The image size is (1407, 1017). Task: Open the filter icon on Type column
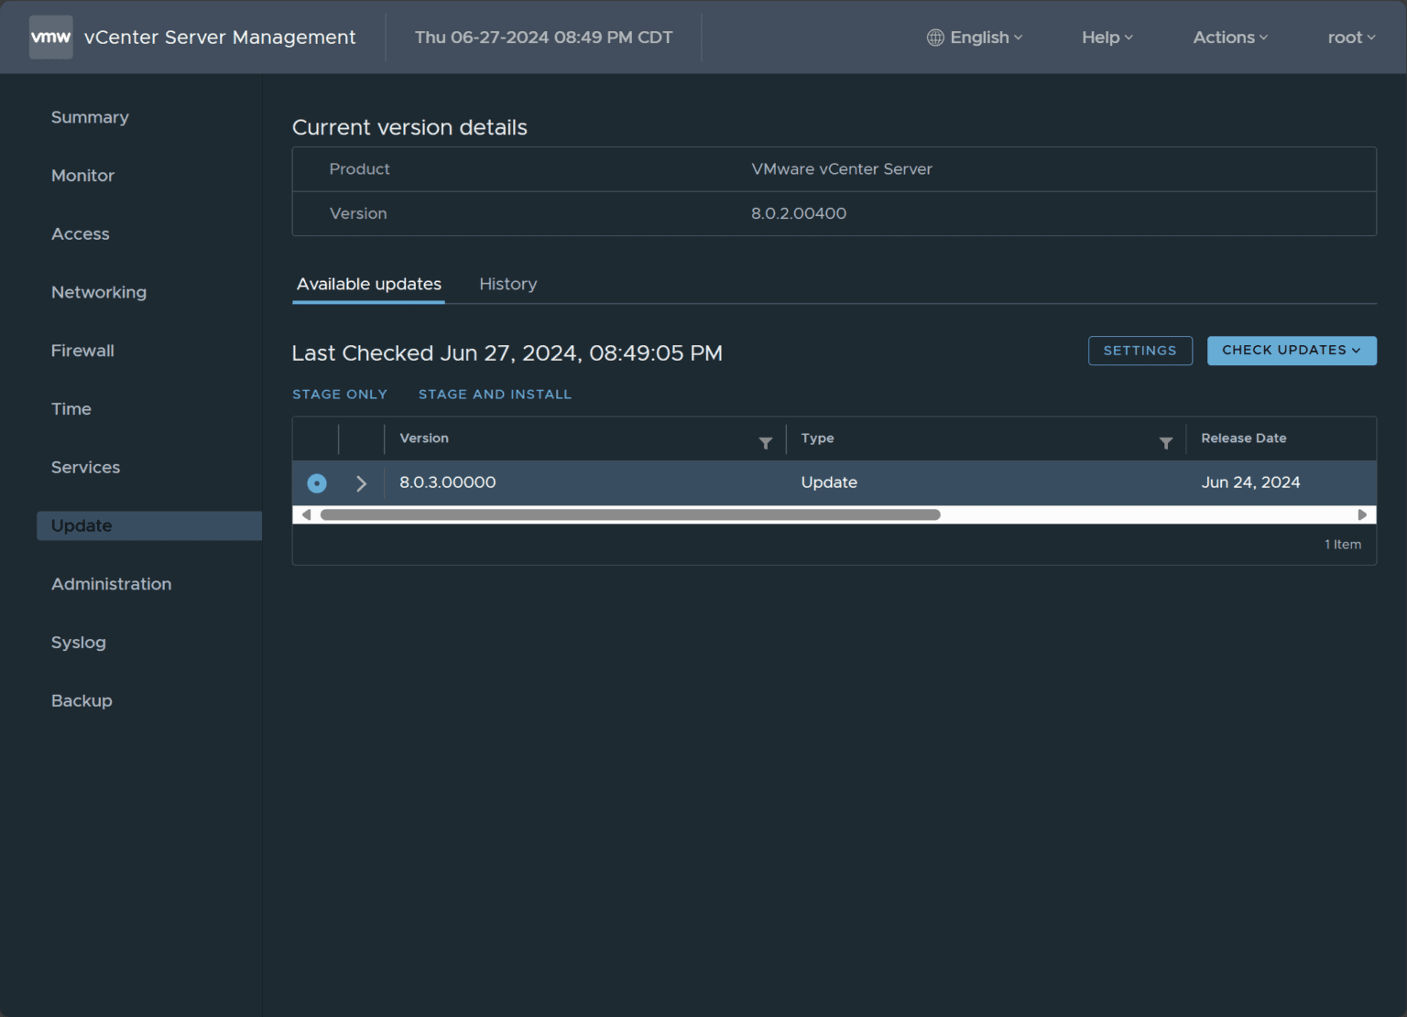point(1165,442)
